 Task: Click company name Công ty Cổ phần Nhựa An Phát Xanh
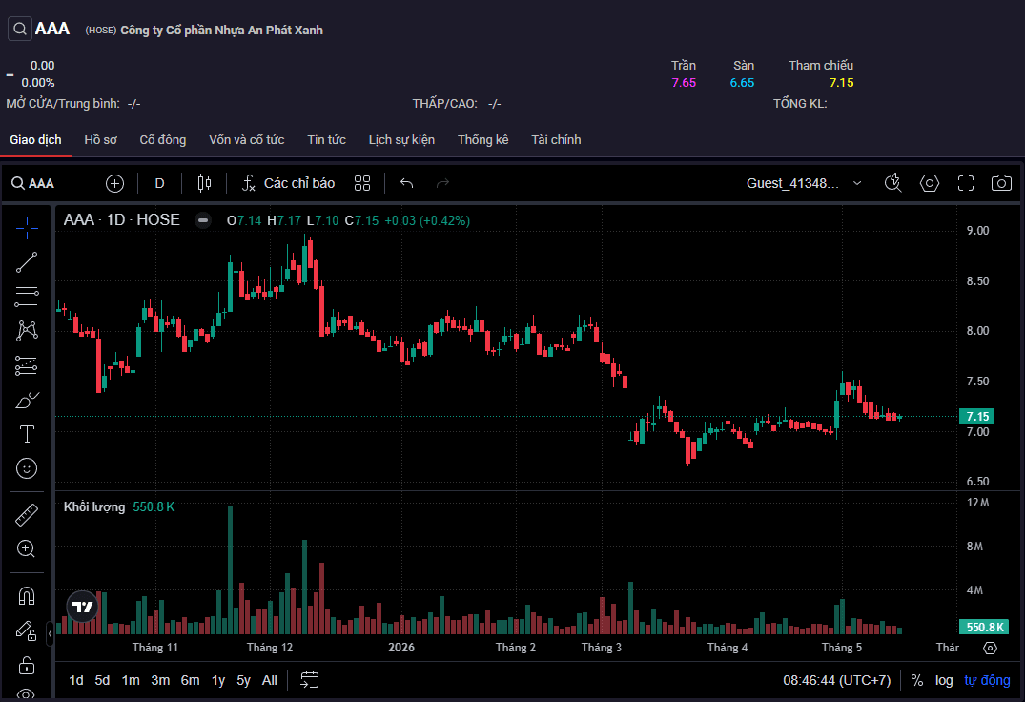[x=221, y=31]
